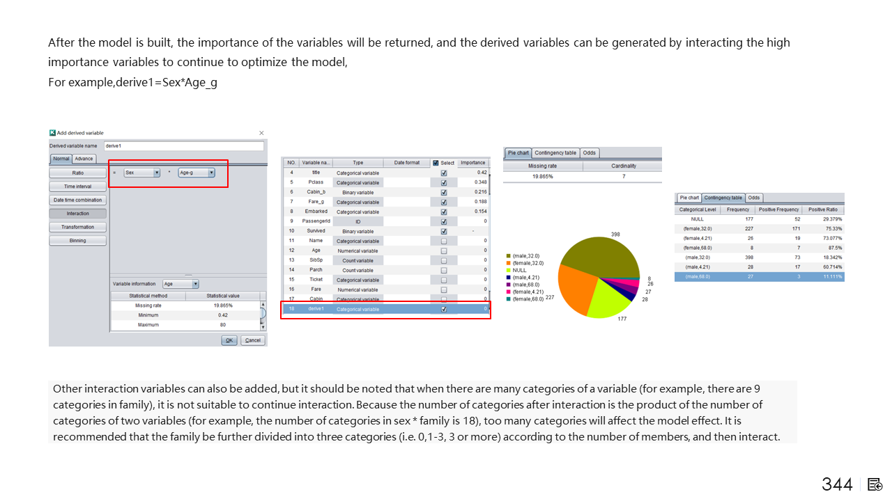Click OK to confirm derived variable

click(x=229, y=340)
